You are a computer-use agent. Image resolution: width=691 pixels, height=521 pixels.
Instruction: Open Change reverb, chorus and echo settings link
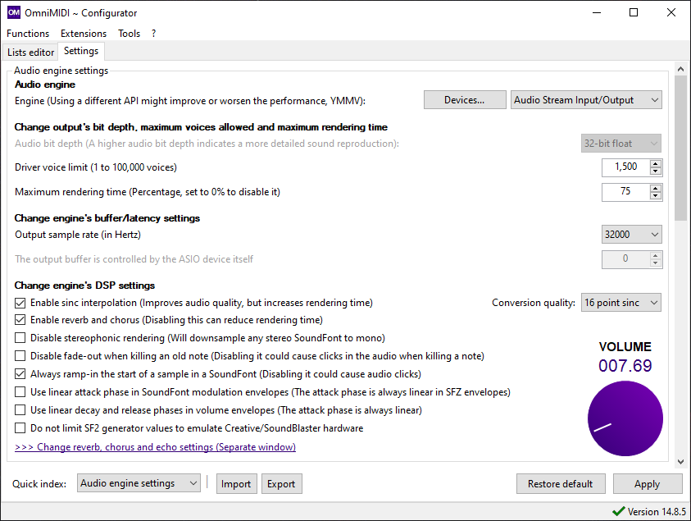tap(155, 447)
